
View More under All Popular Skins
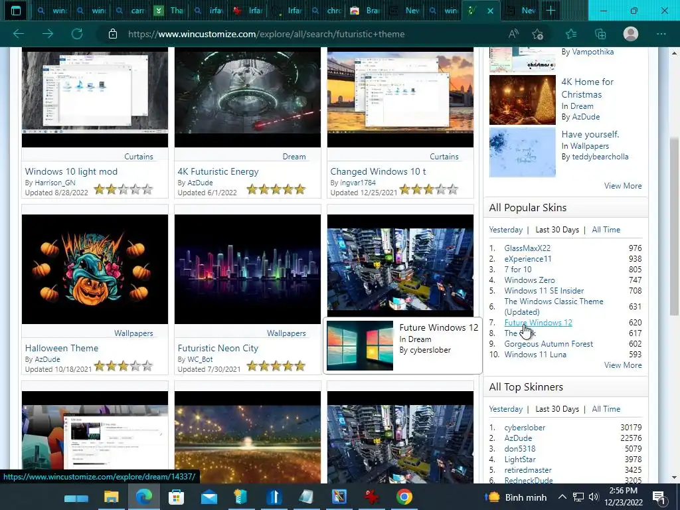[623, 365]
